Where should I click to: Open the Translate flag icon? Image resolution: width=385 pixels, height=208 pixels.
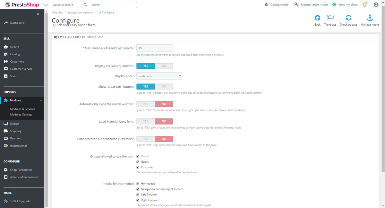pyautogui.click(x=330, y=18)
